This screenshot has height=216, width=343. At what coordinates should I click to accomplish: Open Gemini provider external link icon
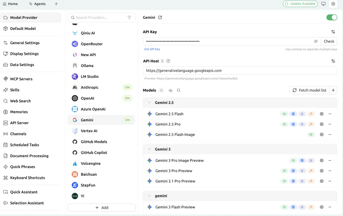(160, 17)
